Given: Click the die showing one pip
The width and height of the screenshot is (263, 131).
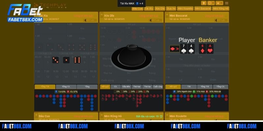Looking at the screenshot, I should pyautogui.click(x=66, y=60).
